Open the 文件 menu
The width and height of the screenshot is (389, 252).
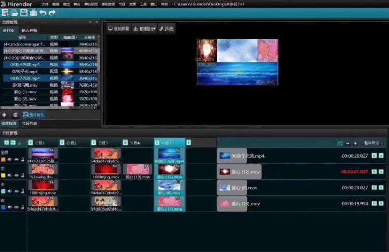click(x=45, y=4)
